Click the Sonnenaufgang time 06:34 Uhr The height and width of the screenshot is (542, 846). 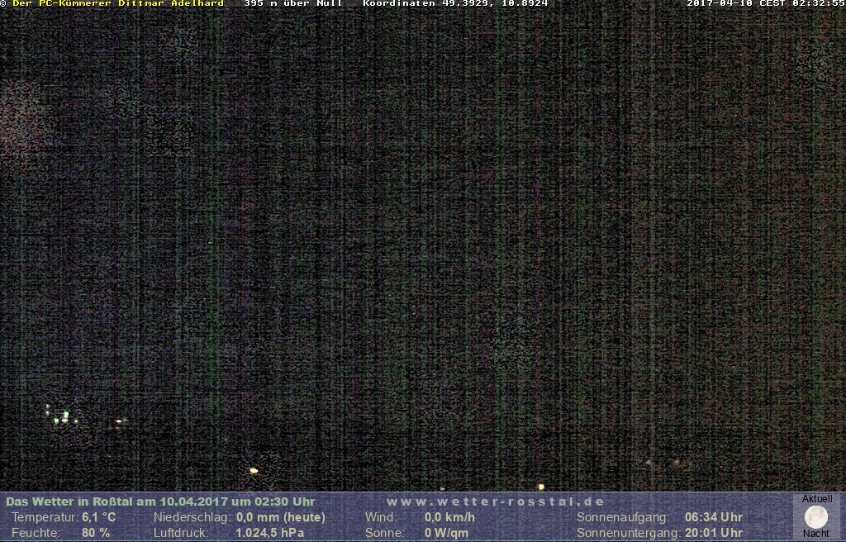tap(714, 517)
